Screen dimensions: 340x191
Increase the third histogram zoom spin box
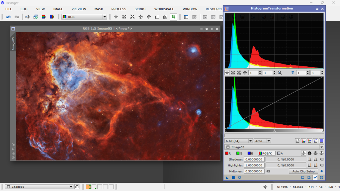308,72
